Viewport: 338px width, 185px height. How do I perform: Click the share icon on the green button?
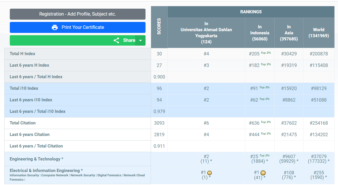pyautogui.click(x=116, y=40)
